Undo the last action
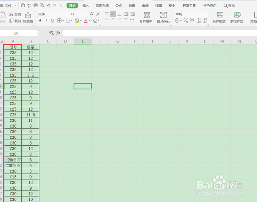Screen dimensions: 257x202 [48, 5]
